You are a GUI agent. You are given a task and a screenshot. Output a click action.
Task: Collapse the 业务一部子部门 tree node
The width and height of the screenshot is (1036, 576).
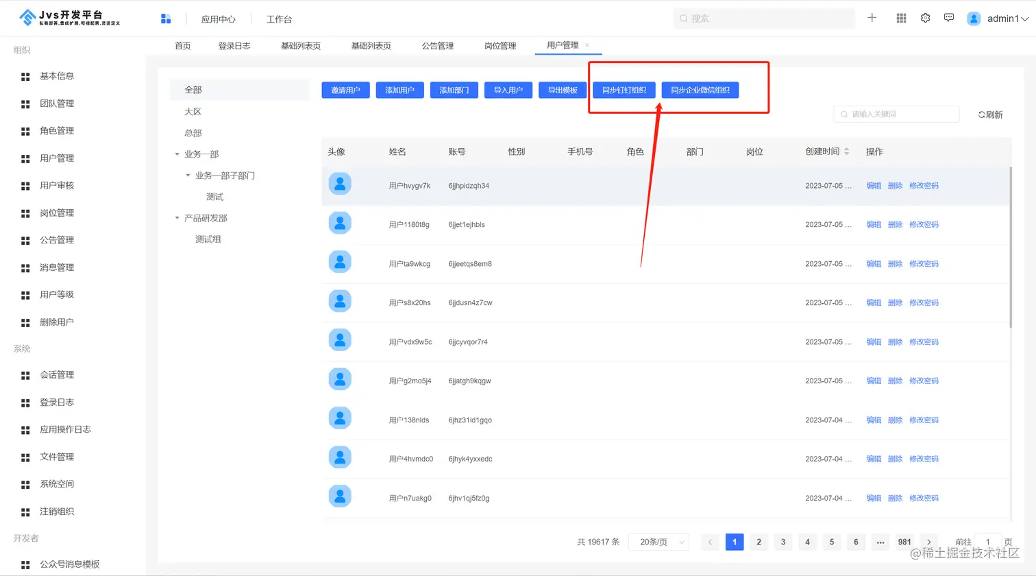[188, 176]
